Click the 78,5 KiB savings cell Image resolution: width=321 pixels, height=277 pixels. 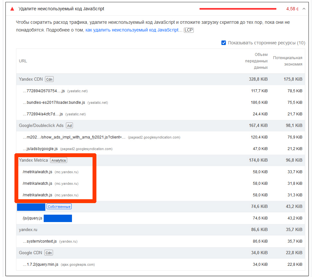point(295,91)
